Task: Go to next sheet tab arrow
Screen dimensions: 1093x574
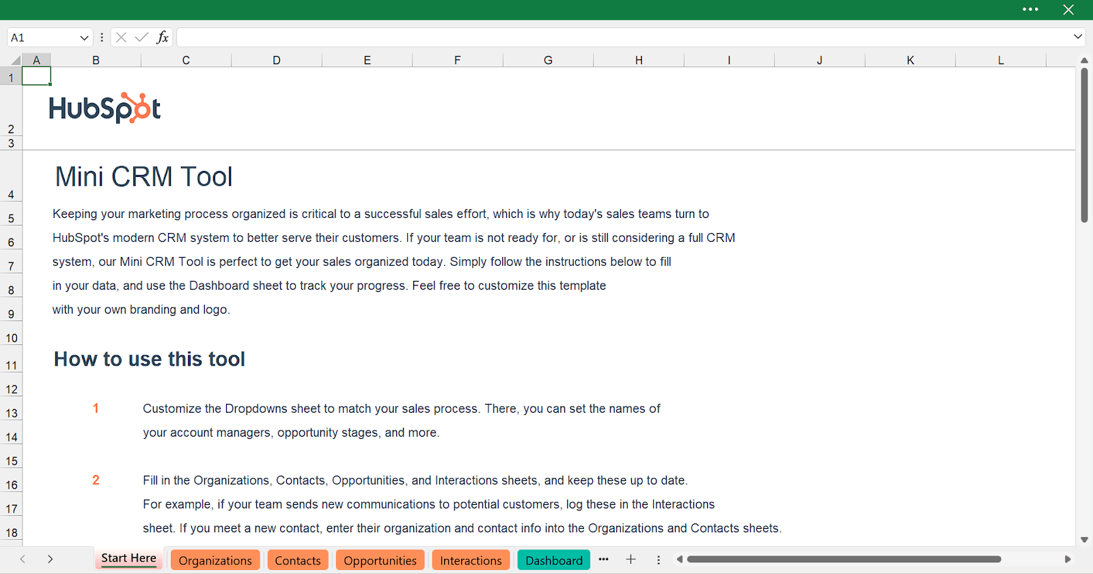Action: click(x=50, y=559)
